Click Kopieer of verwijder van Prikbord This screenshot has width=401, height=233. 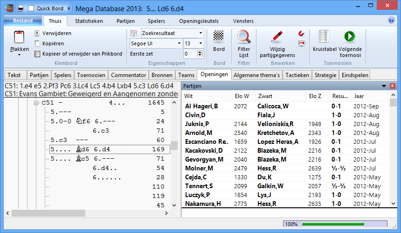tap(78, 54)
